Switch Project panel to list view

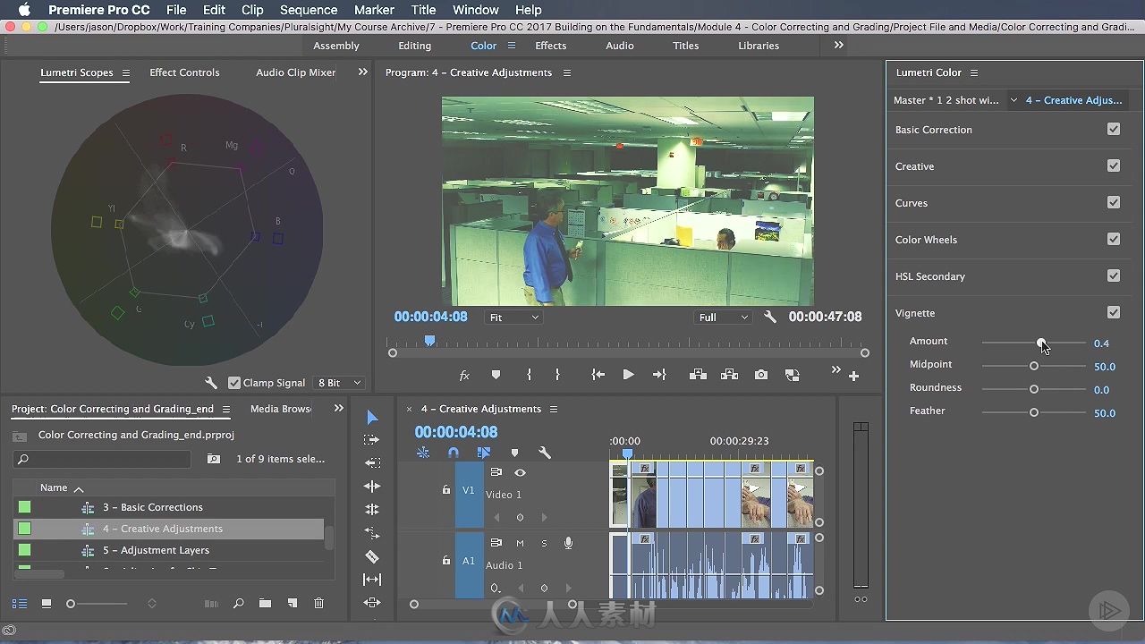tap(20, 604)
